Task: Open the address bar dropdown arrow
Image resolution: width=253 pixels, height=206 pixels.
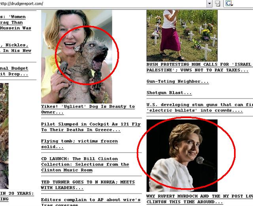Action: click(210, 4)
